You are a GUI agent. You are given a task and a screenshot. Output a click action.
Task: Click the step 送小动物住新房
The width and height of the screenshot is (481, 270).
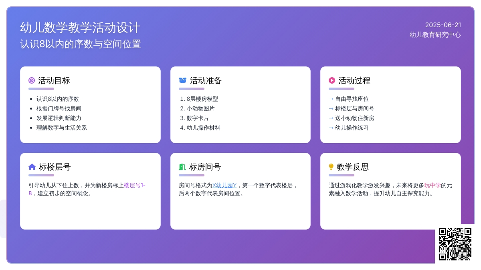[x=355, y=118]
